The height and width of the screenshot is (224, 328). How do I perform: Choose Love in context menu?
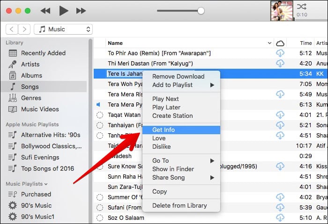[181, 138]
